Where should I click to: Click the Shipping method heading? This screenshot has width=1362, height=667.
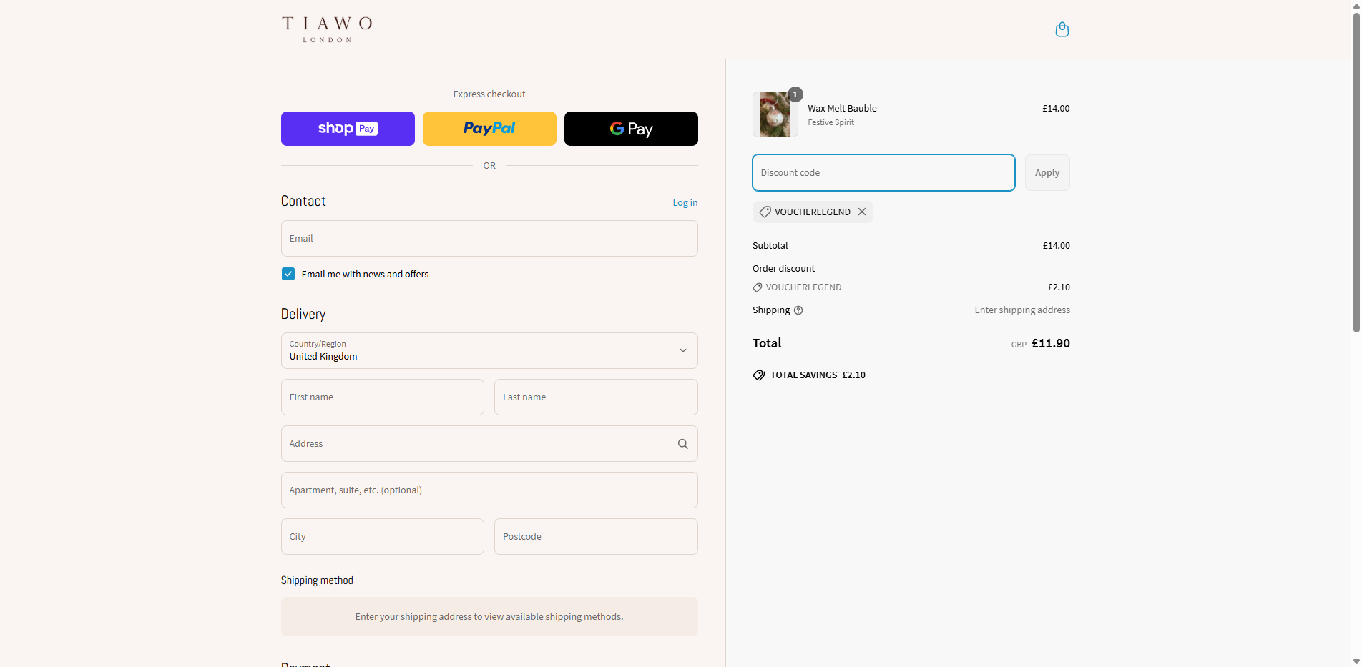coord(317,580)
